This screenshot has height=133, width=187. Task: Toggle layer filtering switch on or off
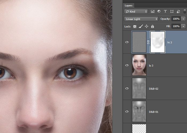(185, 11)
